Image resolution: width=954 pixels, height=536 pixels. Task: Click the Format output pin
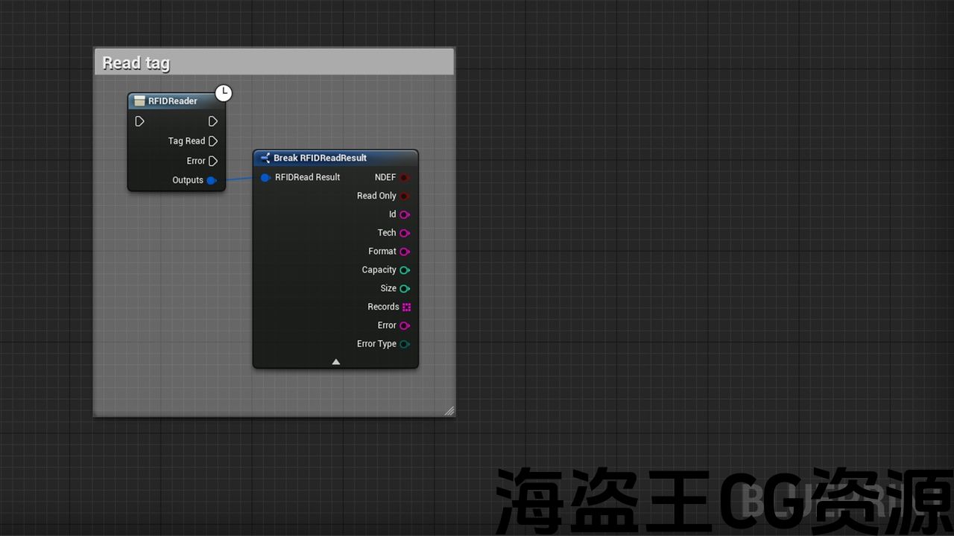pyautogui.click(x=404, y=252)
